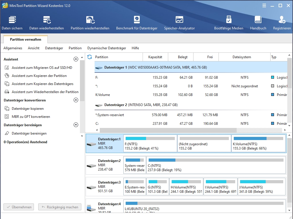Select (Nicht zugeordnet) block in disk map
Screen dimensions: 293x219
[204, 144]
